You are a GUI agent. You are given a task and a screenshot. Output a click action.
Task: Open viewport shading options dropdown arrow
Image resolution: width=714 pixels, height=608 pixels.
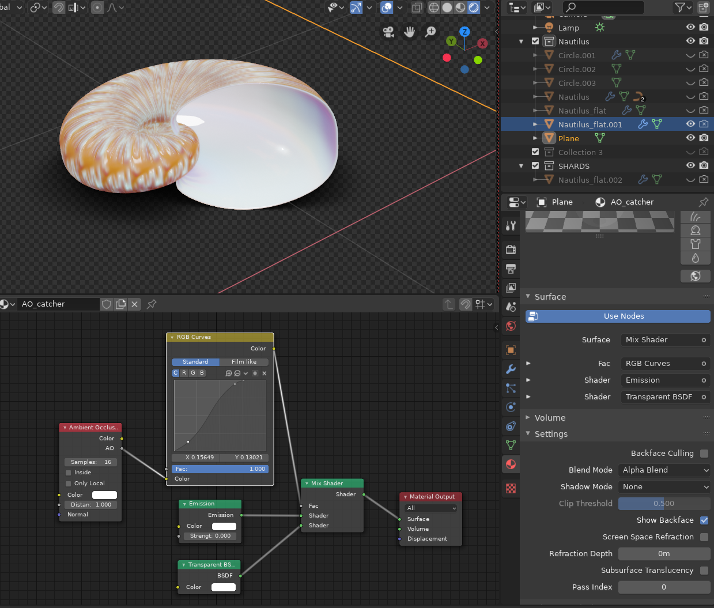click(487, 7)
